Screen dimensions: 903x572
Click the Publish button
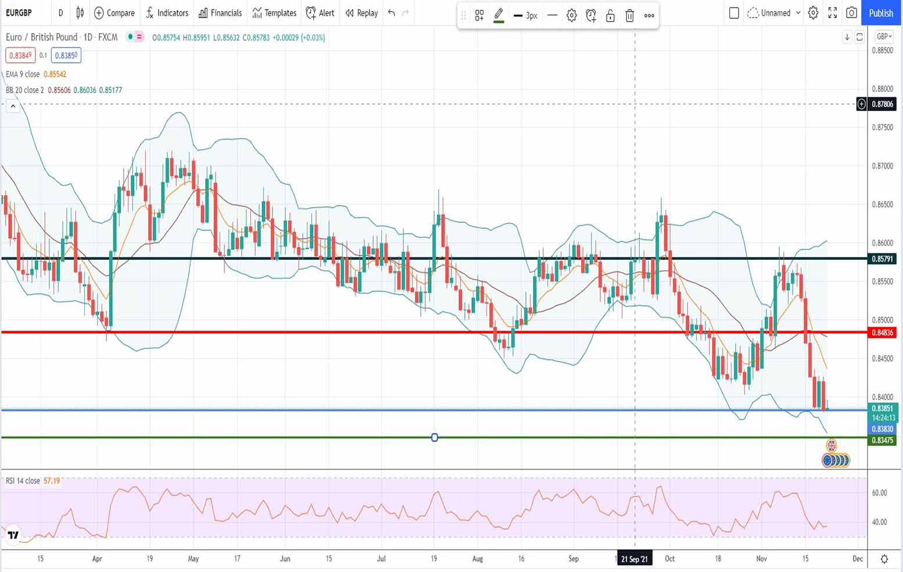[880, 13]
